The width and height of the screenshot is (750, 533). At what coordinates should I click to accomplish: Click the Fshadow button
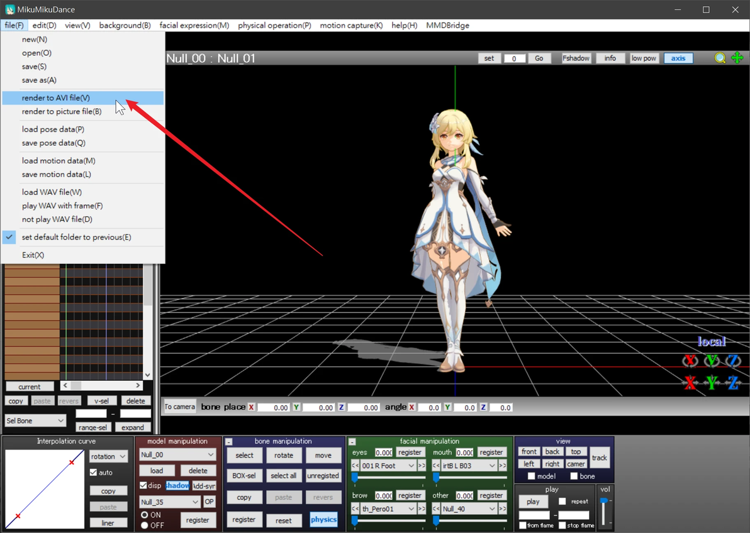576,58
